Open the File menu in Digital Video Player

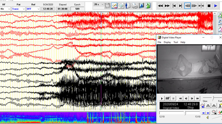coord(159,42)
